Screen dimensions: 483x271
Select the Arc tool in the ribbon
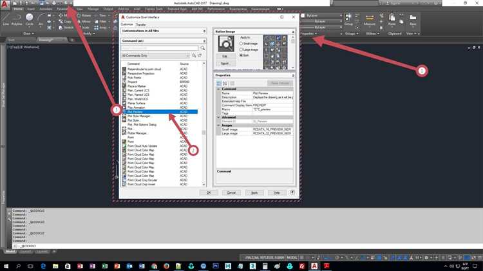(41, 19)
